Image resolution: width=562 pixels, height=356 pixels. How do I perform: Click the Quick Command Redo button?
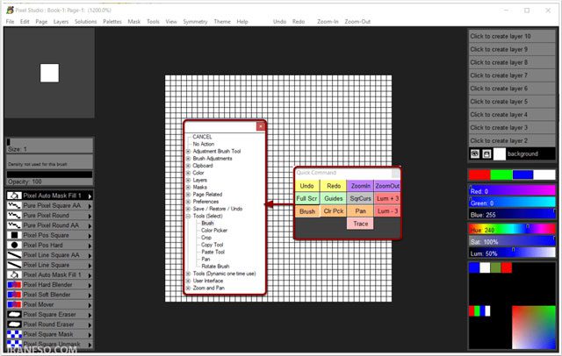click(x=334, y=186)
